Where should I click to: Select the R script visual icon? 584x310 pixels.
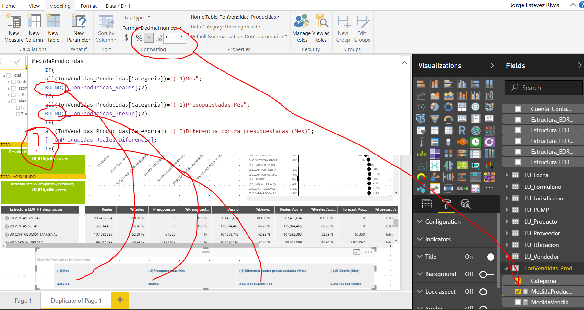[x=462, y=130]
